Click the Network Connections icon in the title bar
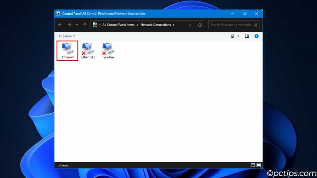The width and height of the screenshot is (317, 178). pos(58,13)
